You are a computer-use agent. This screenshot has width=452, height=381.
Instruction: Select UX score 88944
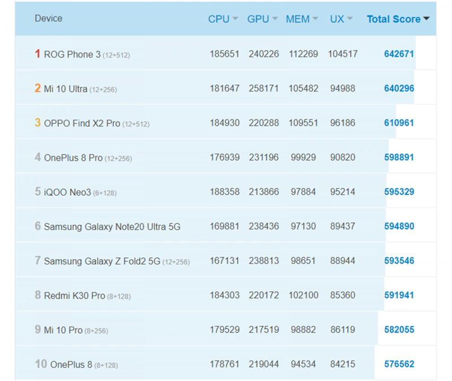[x=343, y=261]
